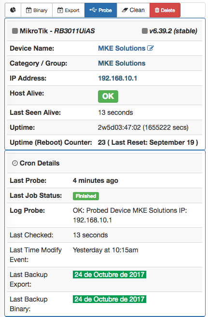Click the Last Backup Binary date label
The image size is (208, 317).
click(110, 299)
